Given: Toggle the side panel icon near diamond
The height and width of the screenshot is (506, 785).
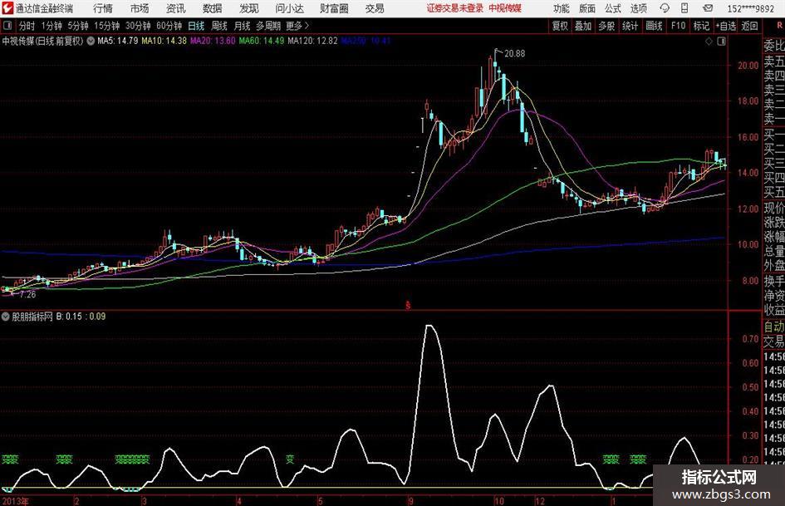Looking at the screenshot, I should coord(721,42).
